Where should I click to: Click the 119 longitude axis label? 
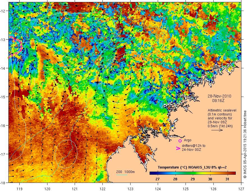20,189
